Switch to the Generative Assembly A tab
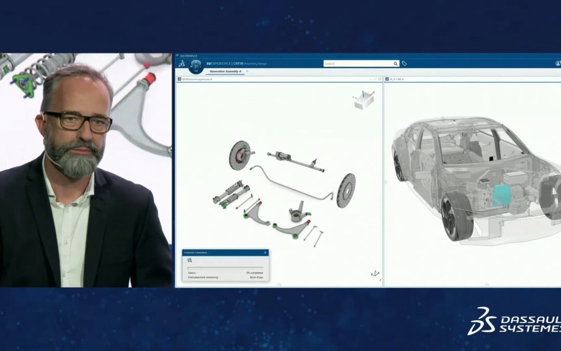Screen dimensions: 561x351 point(225,72)
